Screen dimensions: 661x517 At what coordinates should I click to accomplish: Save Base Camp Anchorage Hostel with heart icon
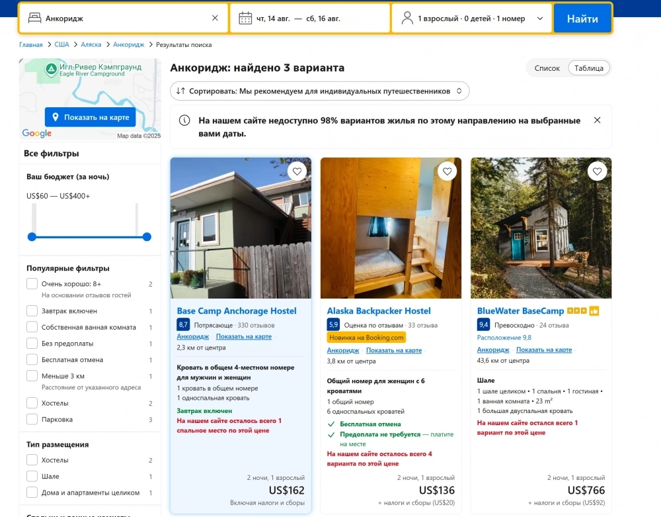pyautogui.click(x=297, y=171)
